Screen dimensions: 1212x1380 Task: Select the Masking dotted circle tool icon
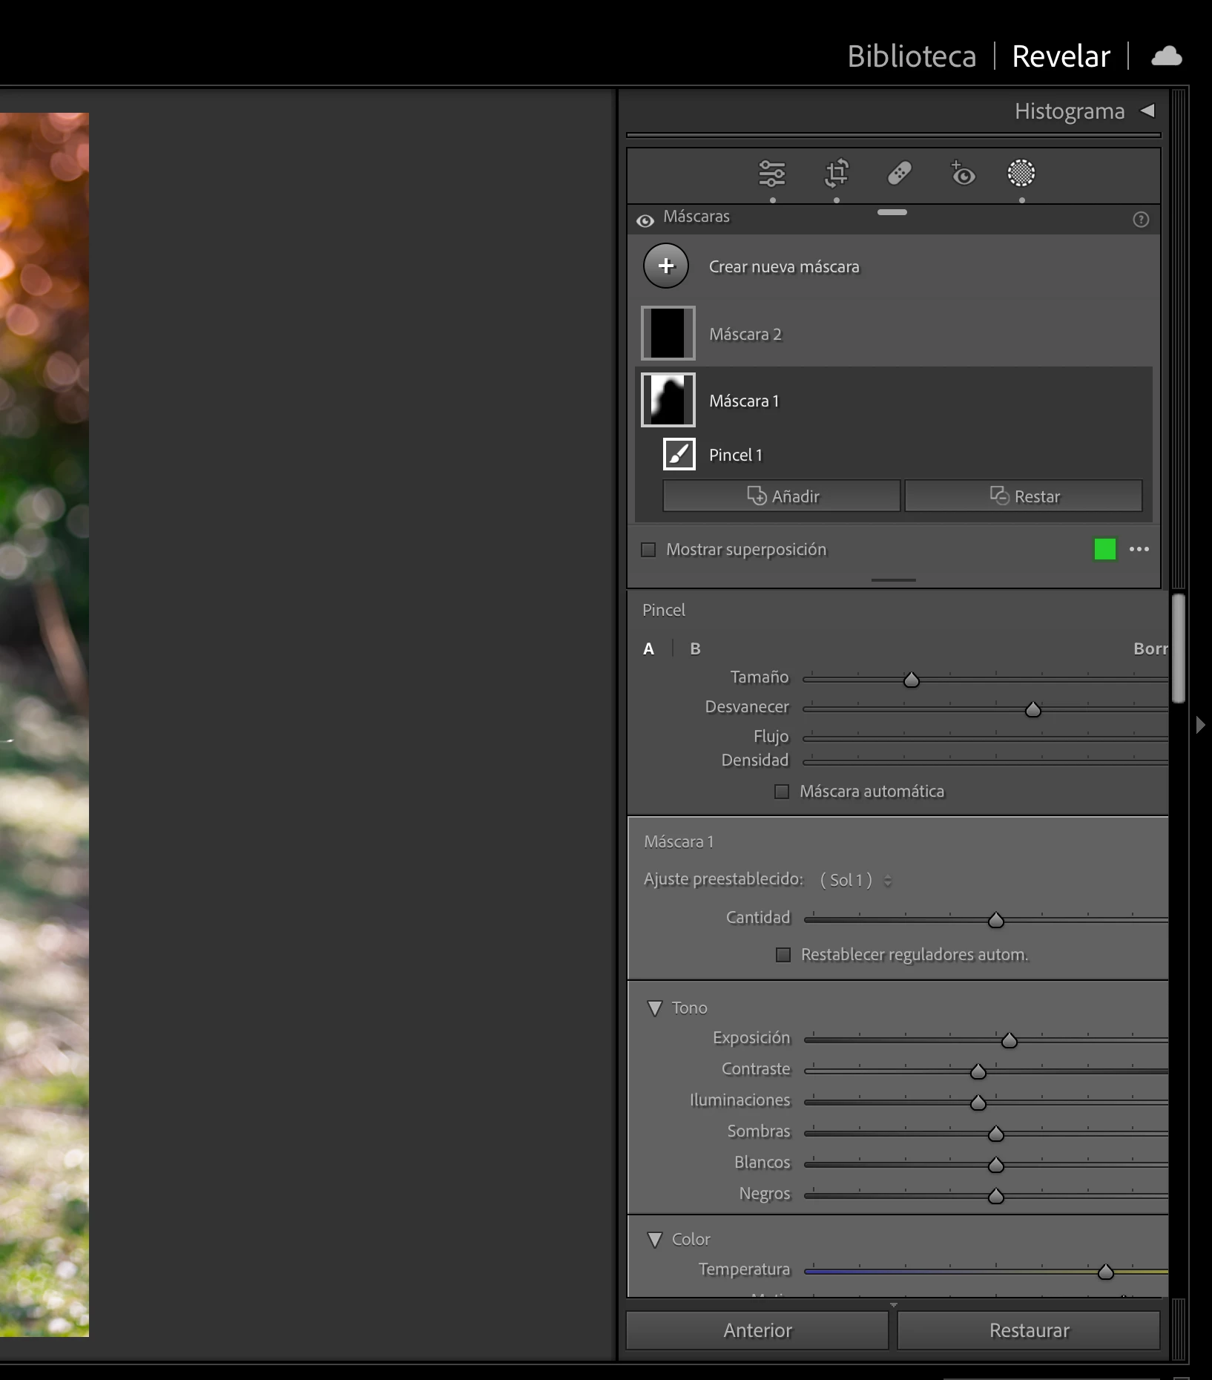coord(1021,173)
